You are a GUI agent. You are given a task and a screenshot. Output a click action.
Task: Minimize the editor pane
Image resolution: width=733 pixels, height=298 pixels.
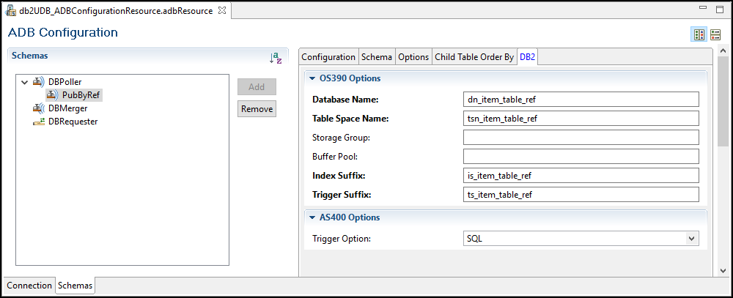coord(703,9)
